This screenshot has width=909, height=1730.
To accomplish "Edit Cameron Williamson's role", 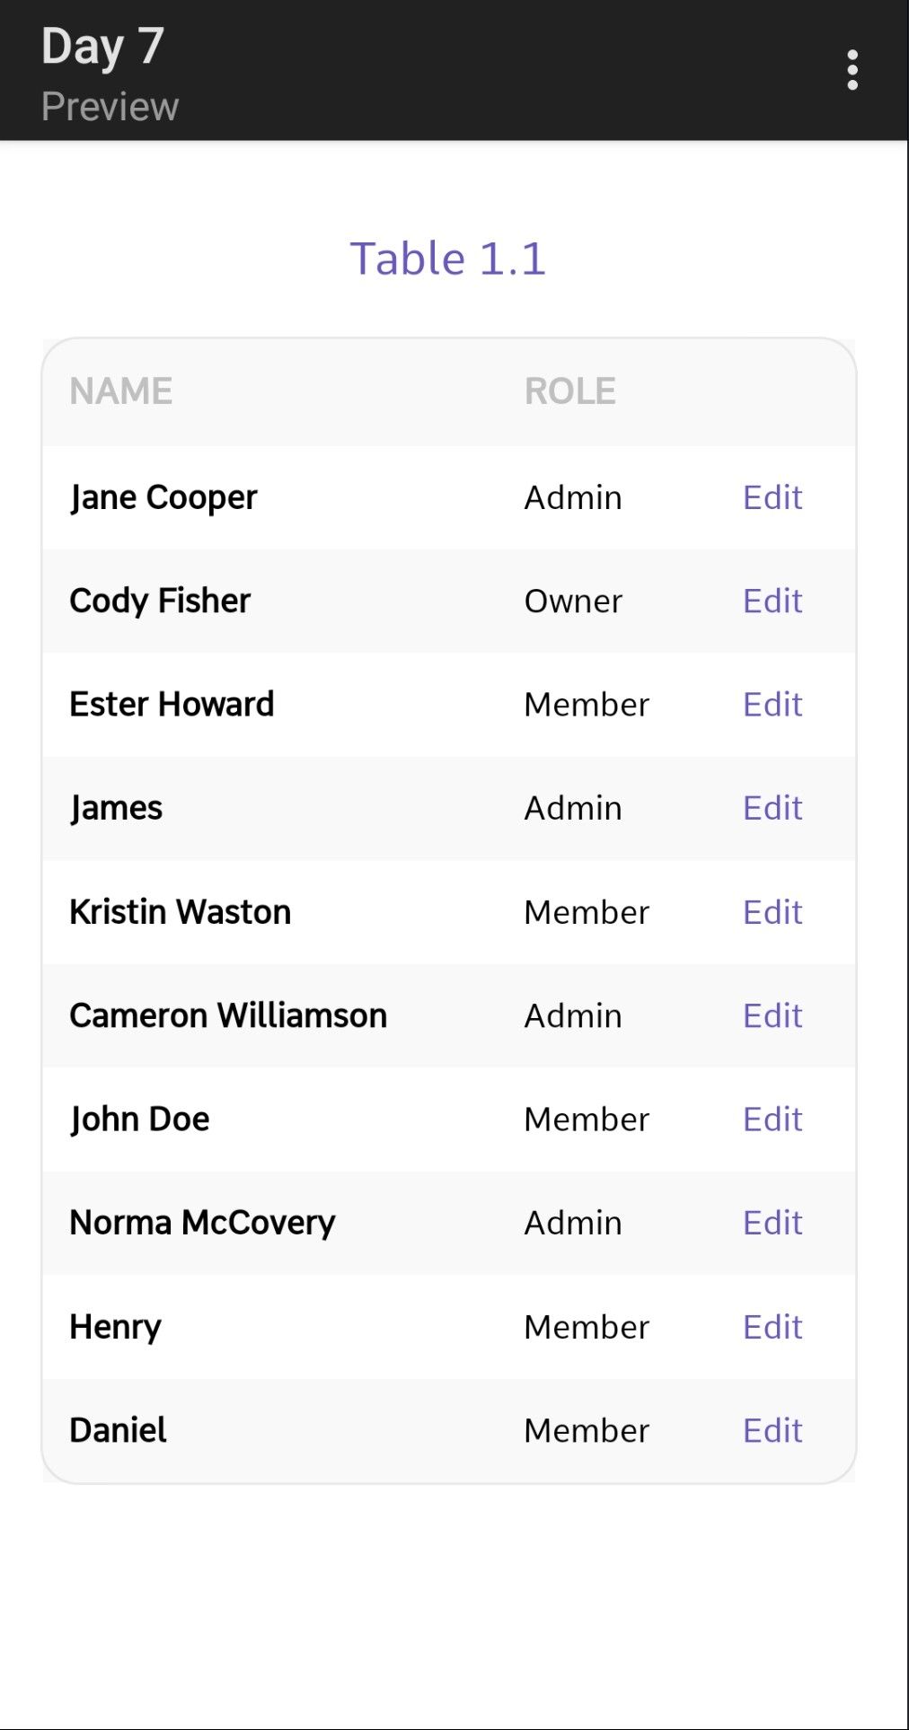I will coord(772,1015).
